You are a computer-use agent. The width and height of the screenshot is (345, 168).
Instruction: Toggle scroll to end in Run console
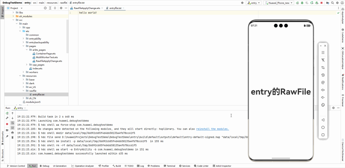12,128
